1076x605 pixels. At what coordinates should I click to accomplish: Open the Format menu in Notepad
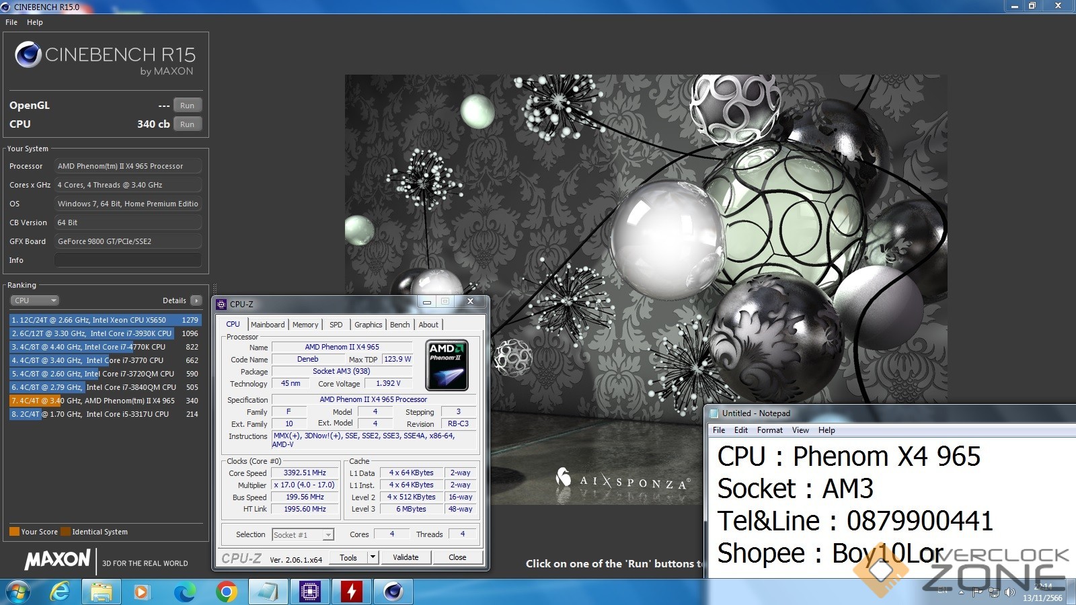click(x=769, y=430)
